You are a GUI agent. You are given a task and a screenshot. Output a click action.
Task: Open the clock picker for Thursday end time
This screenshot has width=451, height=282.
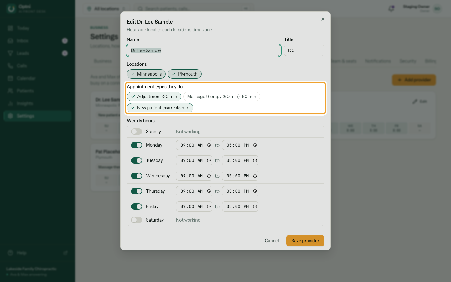[255, 191]
